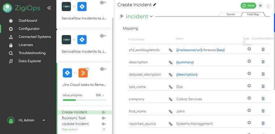Screen dimensions: 275x134
Task: Click link icon for description row
Action: [x=170, y=62]
